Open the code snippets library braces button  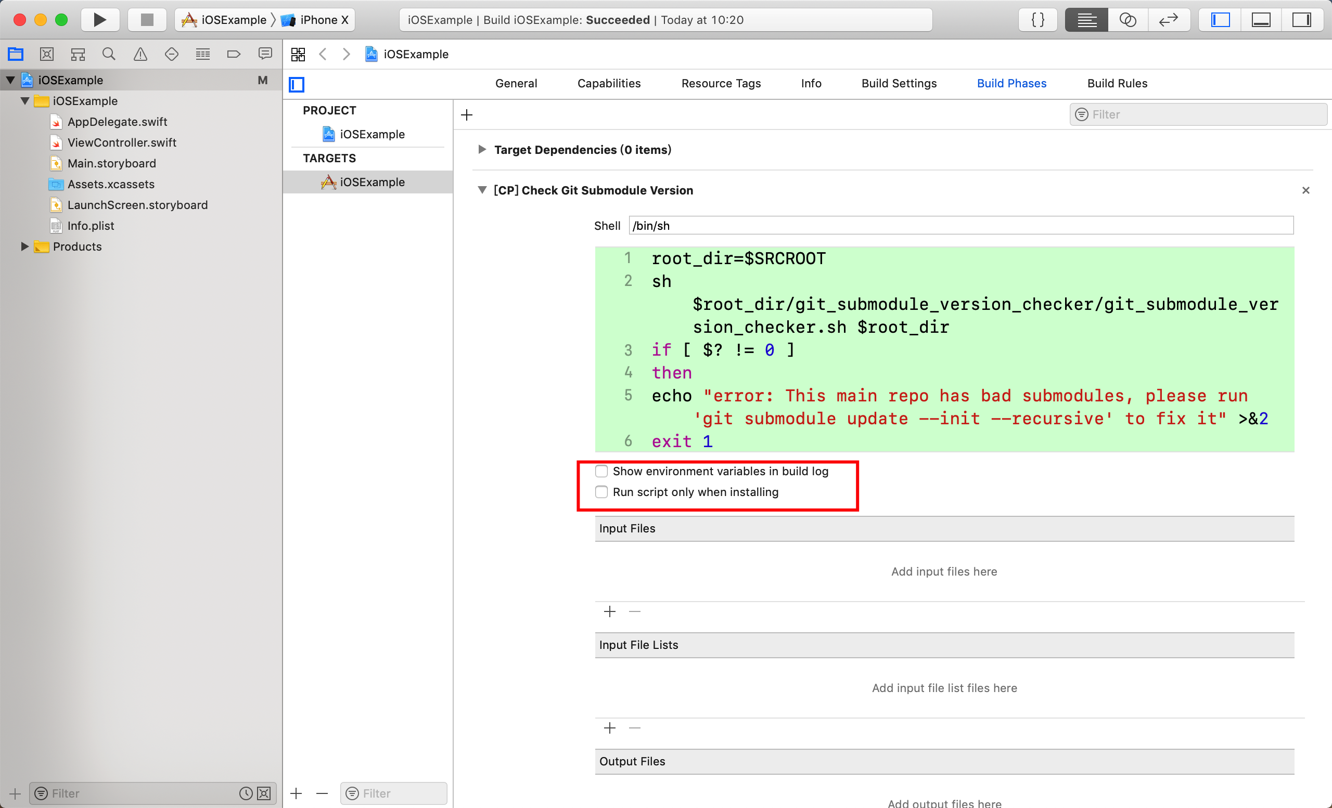1038,20
